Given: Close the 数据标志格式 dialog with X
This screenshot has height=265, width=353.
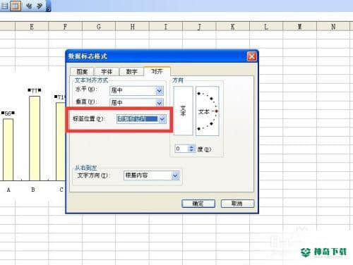Looking at the screenshot, I should pyautogui.click(x=251, y=56).
